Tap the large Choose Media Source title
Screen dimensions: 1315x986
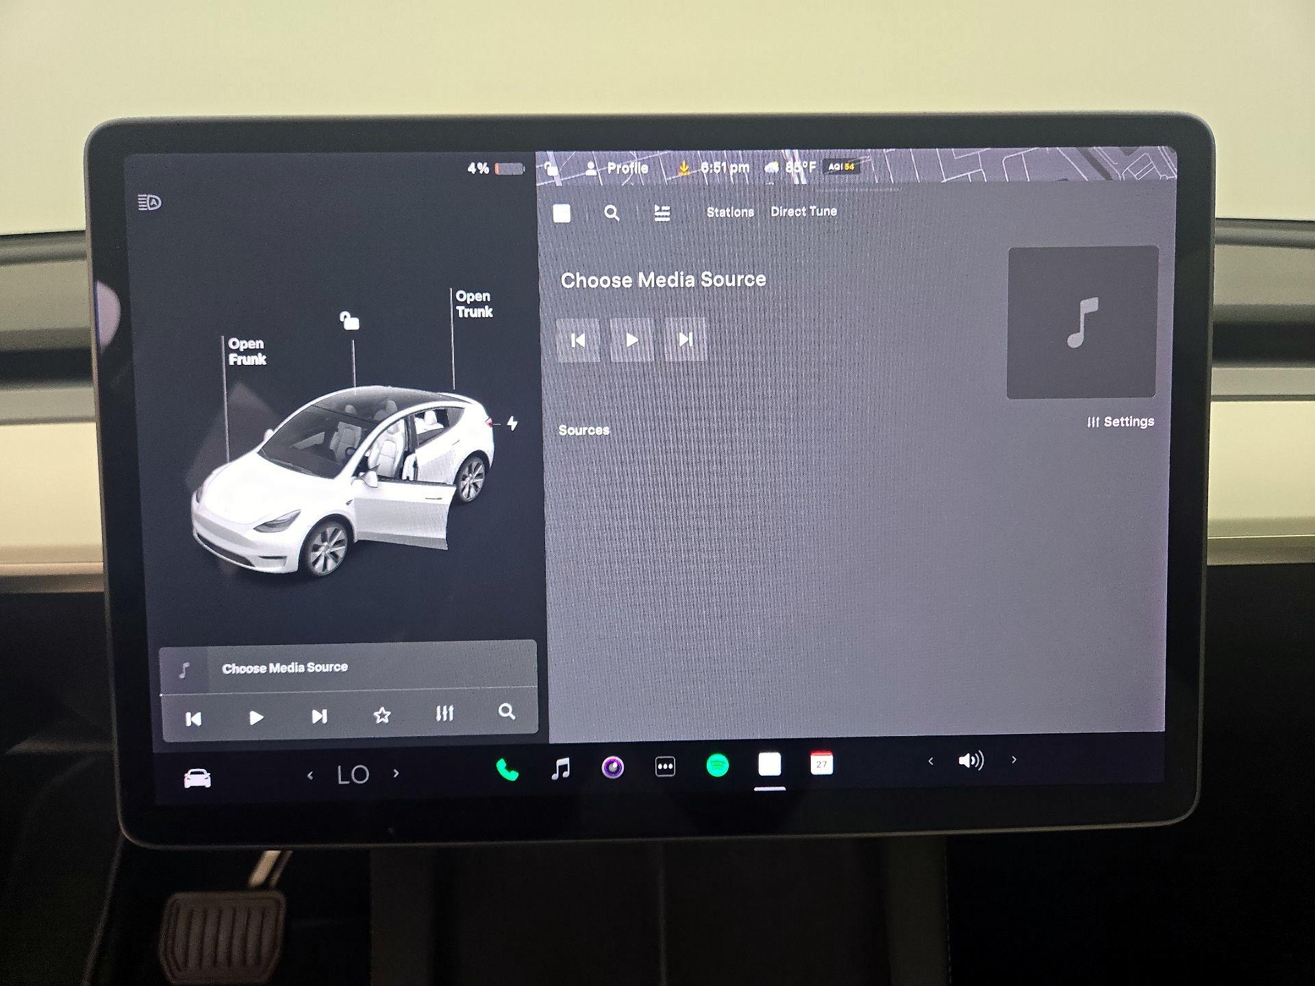pyautogui.click(x=663, y=279)
